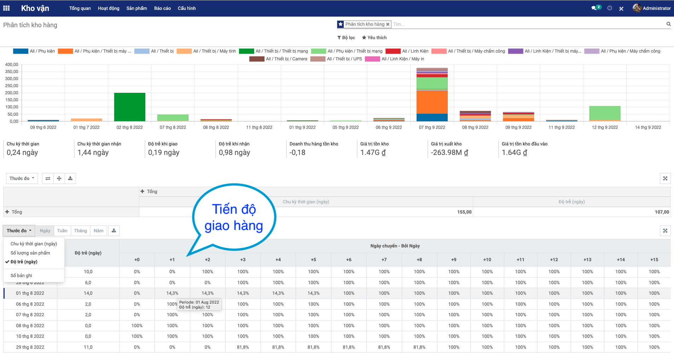Click the search magnifier icon

pyautogui.click(x=668, y=24)
